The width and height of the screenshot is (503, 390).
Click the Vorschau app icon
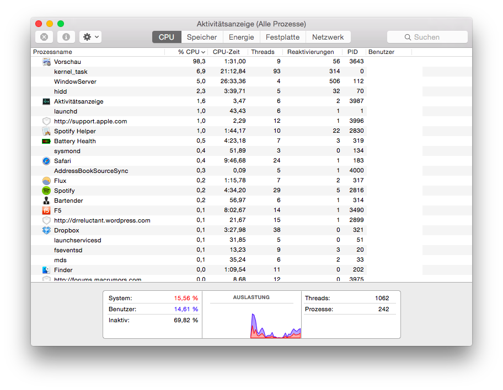46,62
